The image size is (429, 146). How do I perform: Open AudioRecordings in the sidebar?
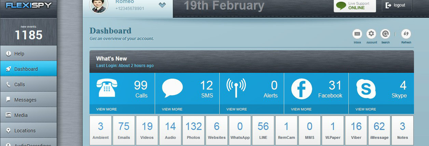point(28,142)
